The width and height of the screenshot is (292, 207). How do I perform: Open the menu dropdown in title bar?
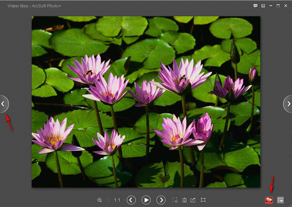click(263, 6)
